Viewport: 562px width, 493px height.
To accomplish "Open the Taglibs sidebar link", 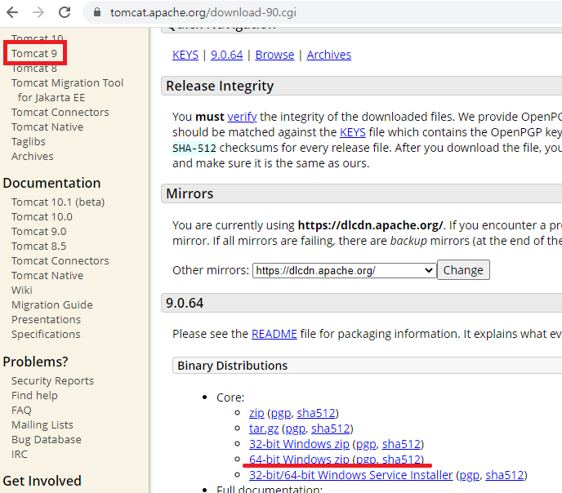I will point(29,142).
